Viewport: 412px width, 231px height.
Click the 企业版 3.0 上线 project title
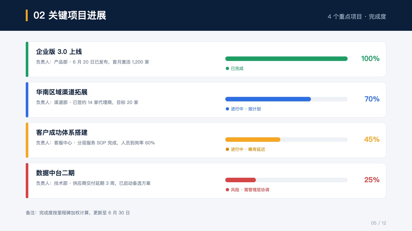pos(59,52)
